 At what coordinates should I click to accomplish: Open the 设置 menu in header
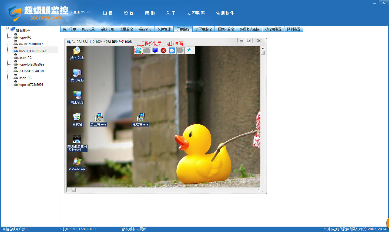click(x=129, y=13)
